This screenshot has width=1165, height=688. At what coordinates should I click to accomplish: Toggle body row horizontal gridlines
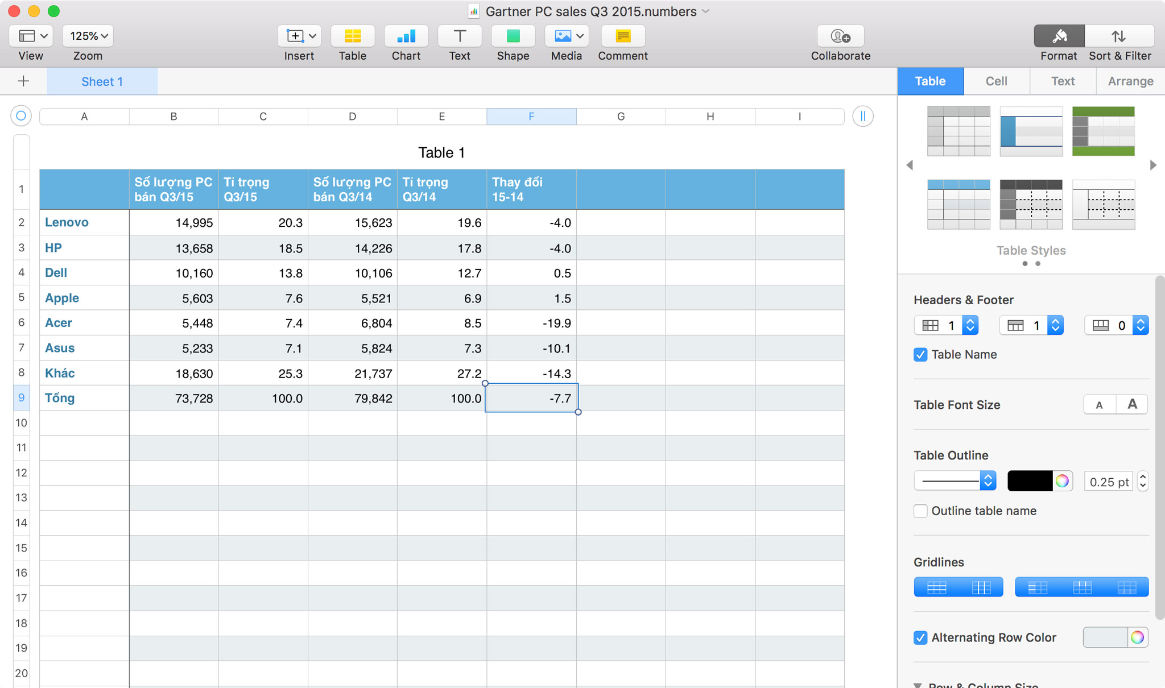(x=936, y=587)
